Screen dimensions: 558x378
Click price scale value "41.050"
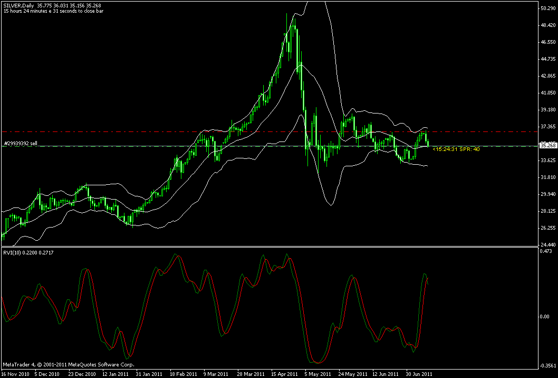click(x=547, y=92)
